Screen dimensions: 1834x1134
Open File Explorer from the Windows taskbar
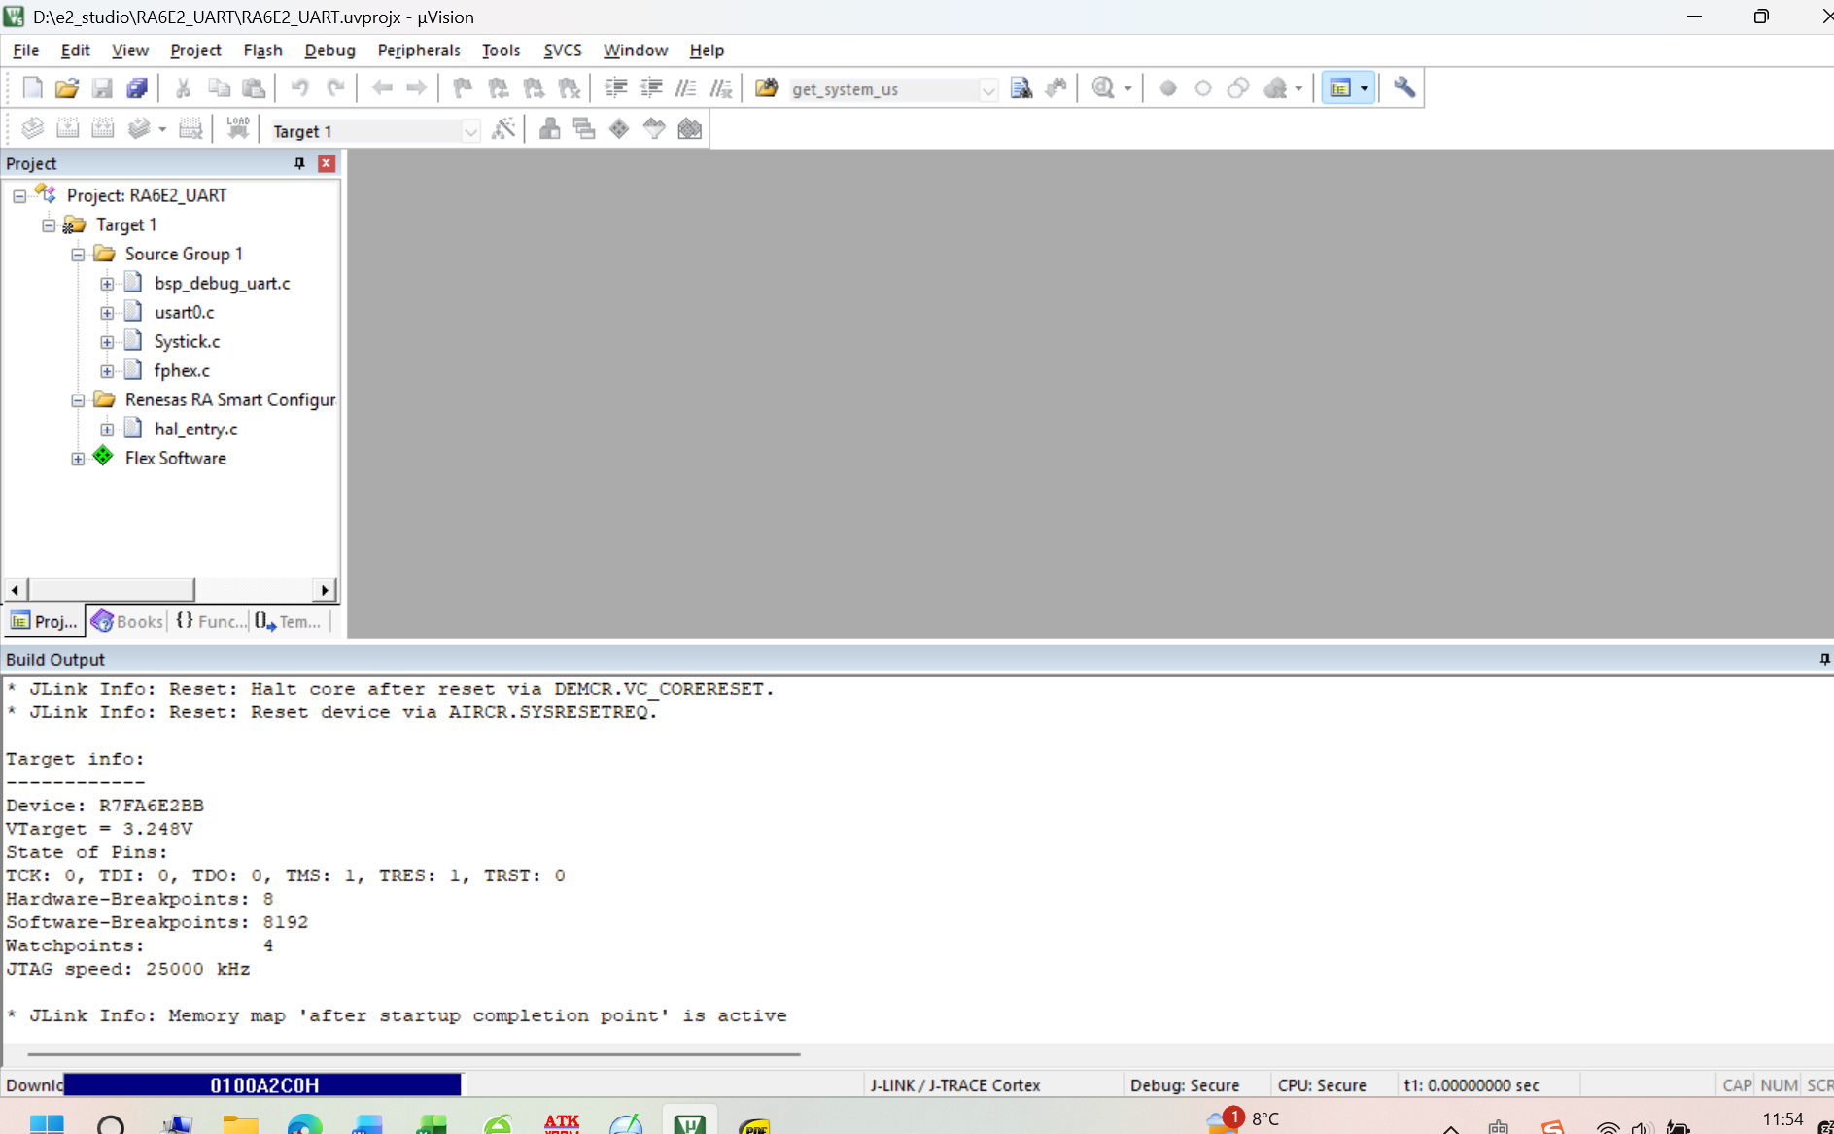(240, 1124)
